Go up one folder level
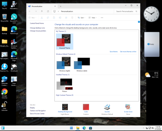 point(42,11)
